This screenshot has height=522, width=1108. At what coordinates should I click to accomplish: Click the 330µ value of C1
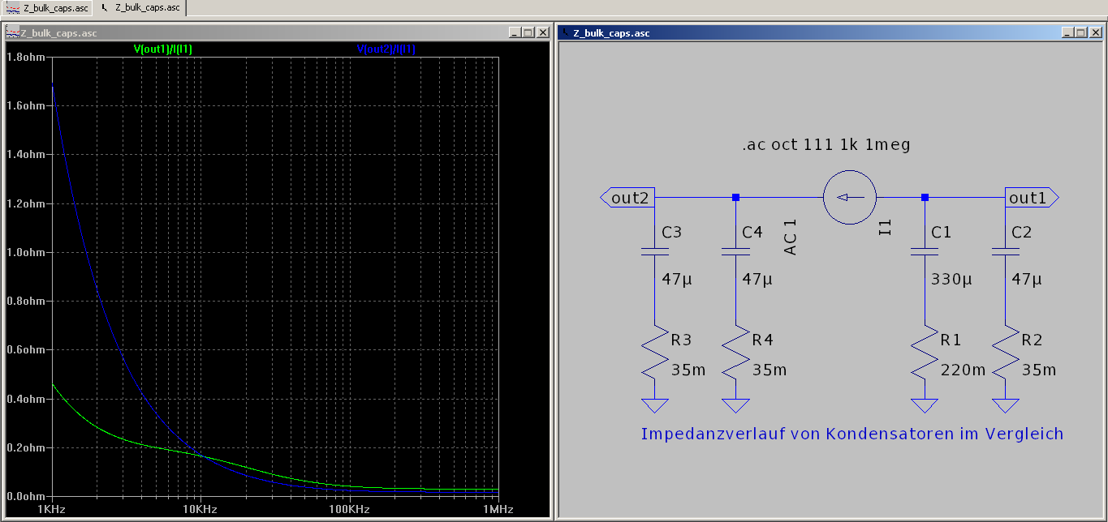(951, 280)
